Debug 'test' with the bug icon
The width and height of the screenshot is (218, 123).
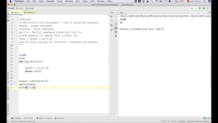(204, 8)
